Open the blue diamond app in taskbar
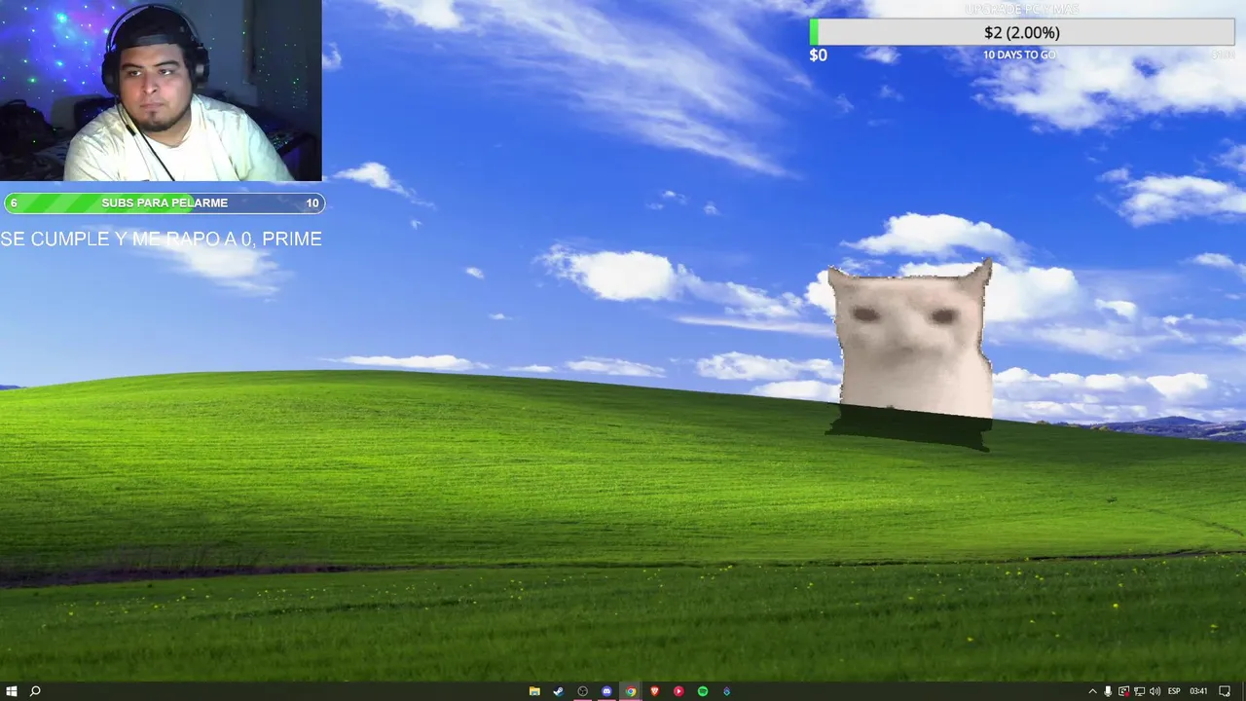The image size is (1246, 701). pos(726,691)
